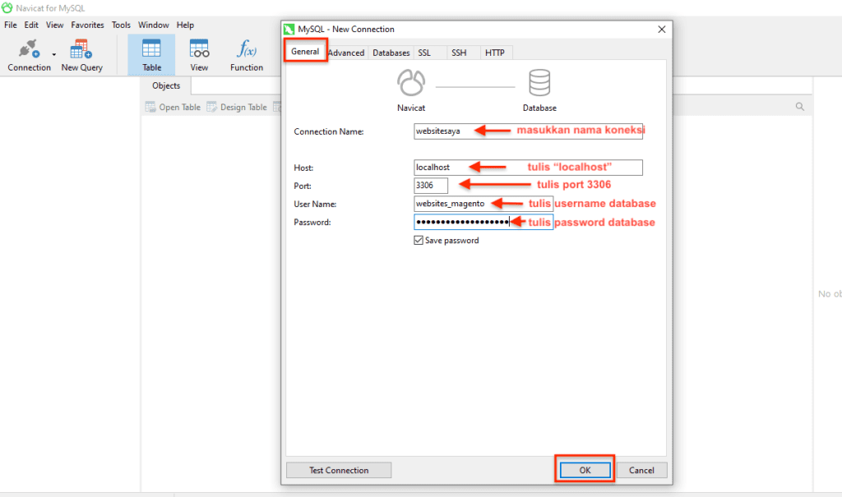Select the Objects tab
Screen dimensions: 842x497
[165, 85]
